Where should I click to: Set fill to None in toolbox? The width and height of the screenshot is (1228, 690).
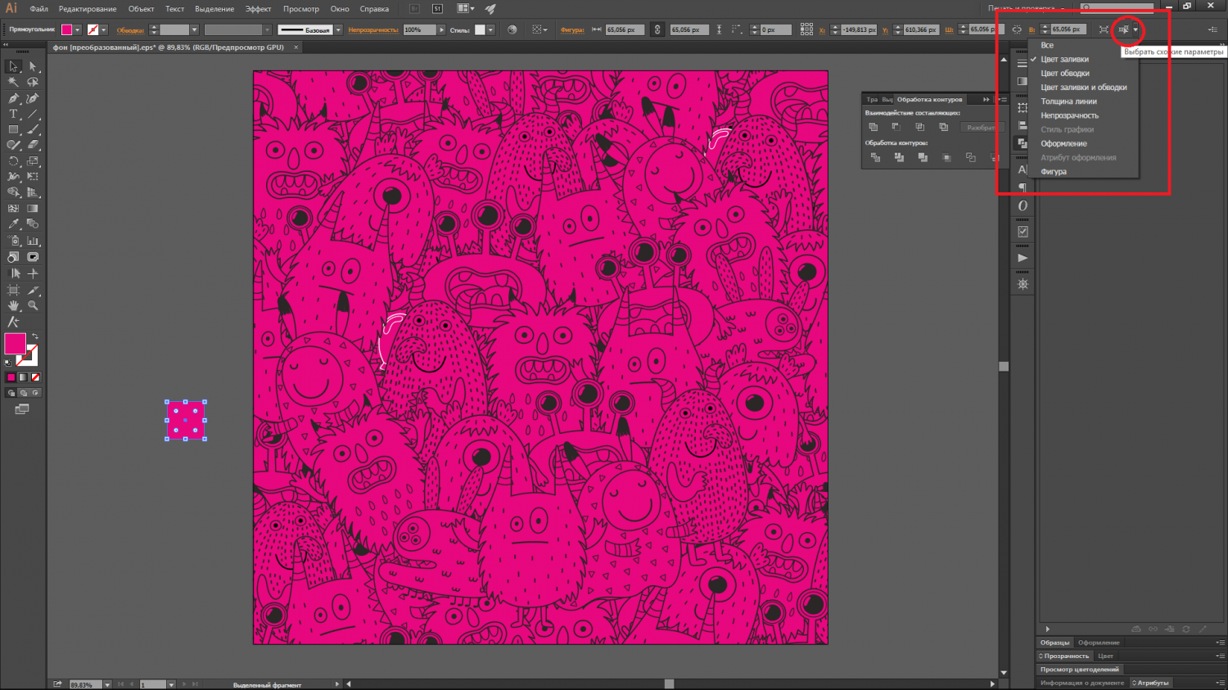[x=35, y=377]
